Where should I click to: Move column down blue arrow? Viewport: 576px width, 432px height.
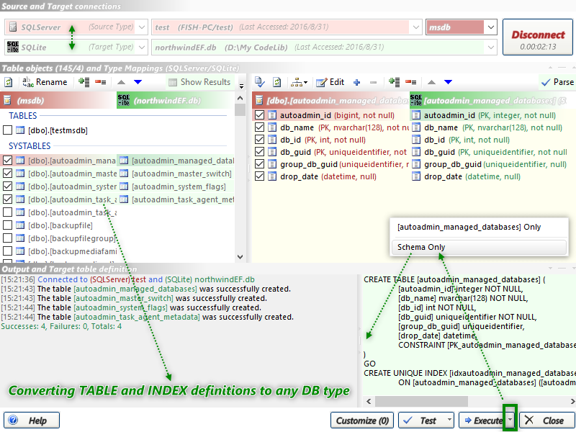(x=448, y=82)
